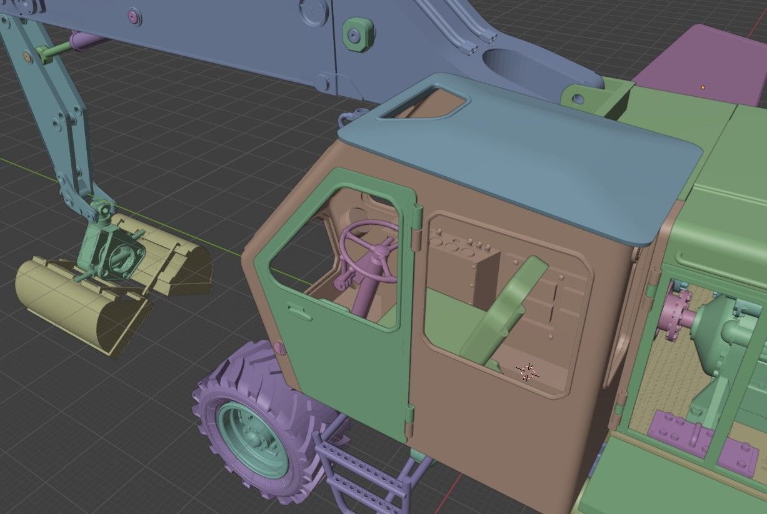
Task: Select the green rotator mechanism above the bucket
Action: tap(111, 247)
